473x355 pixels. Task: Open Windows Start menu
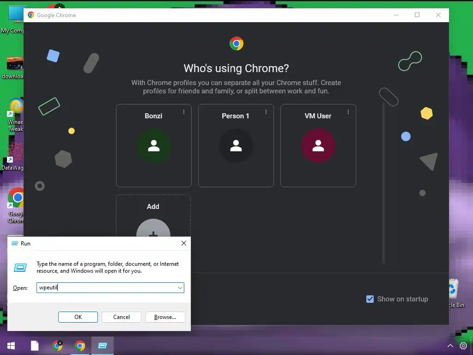pyautogui.click(x=11, y=346)
